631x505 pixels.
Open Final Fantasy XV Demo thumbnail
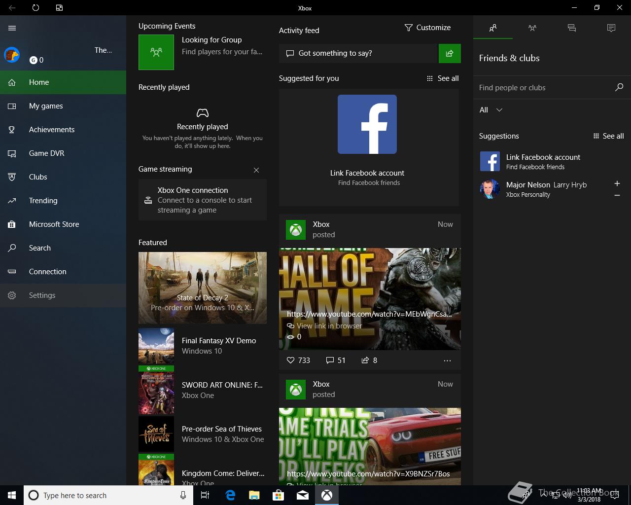tap(156, 346)
